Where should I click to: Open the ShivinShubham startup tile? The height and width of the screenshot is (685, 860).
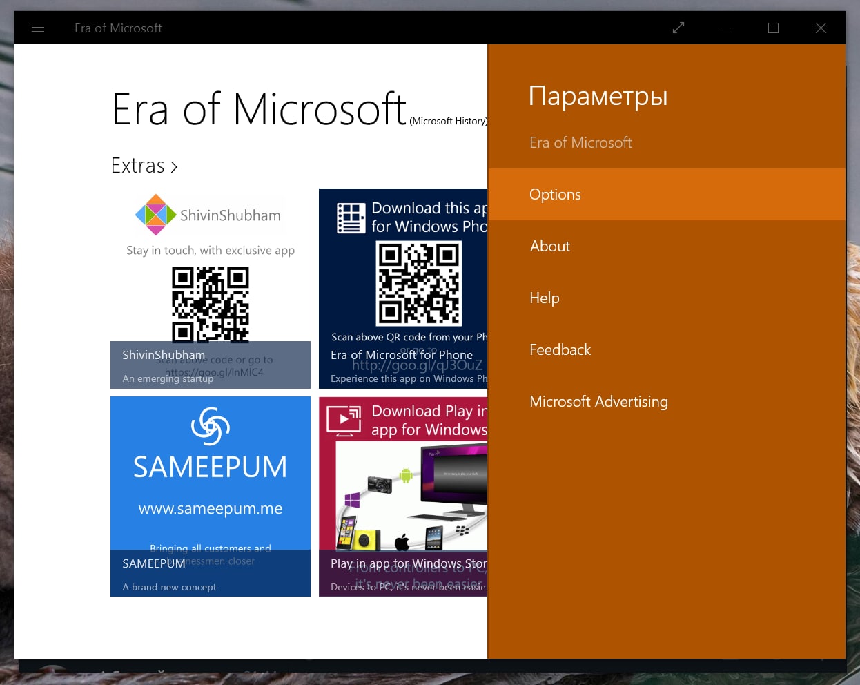(x=211, y=289)
